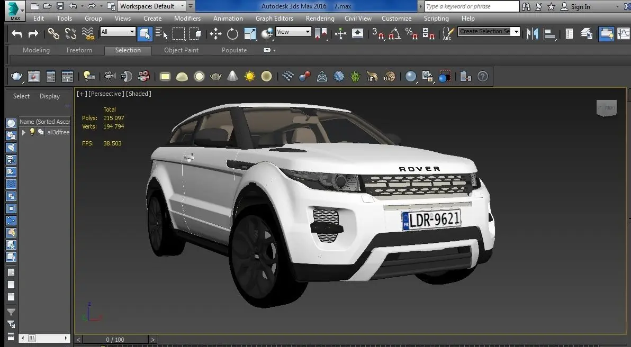Select the Move tool with four arrows
Screen dimensions: 631x347
(x=215, y=34)
